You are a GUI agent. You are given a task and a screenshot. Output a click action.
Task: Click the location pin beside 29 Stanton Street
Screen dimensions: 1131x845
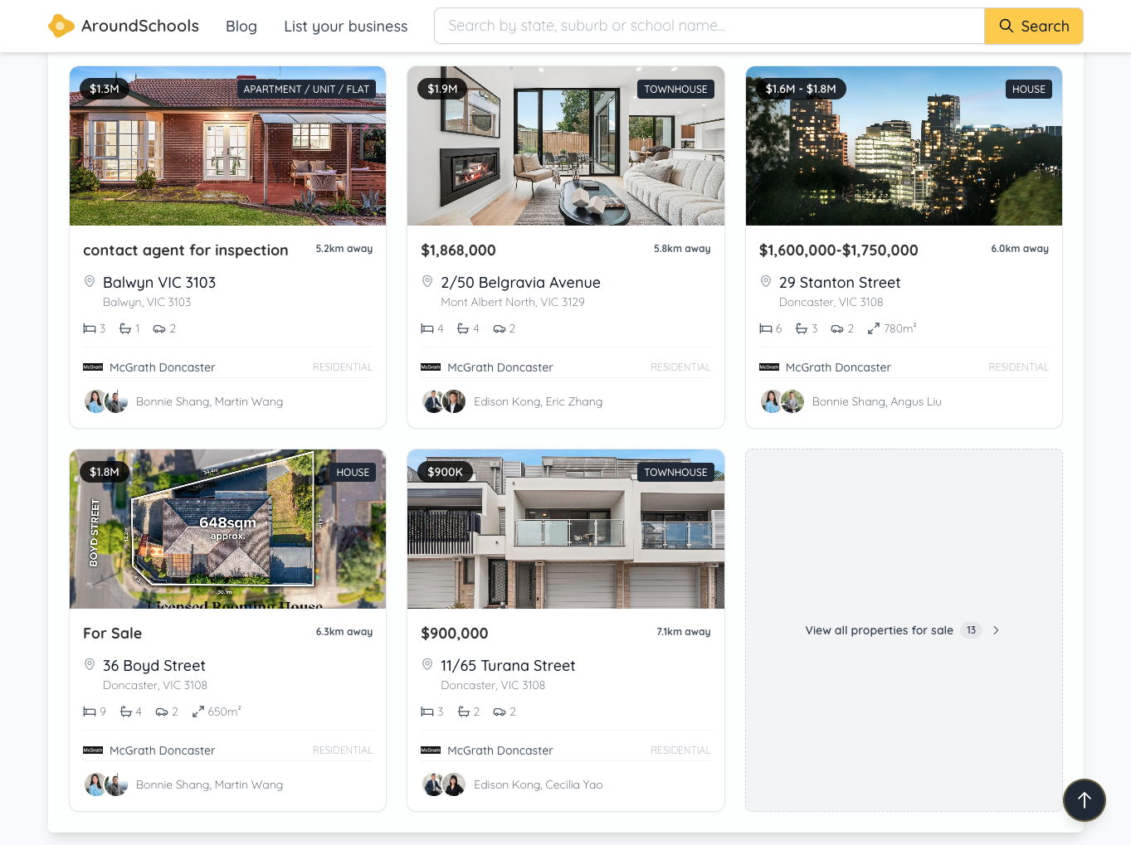(765, 281)
